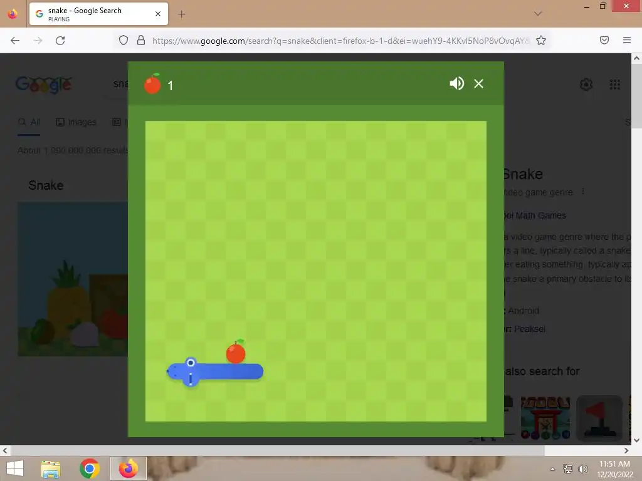Close the snake game overlay

(478, 84)
